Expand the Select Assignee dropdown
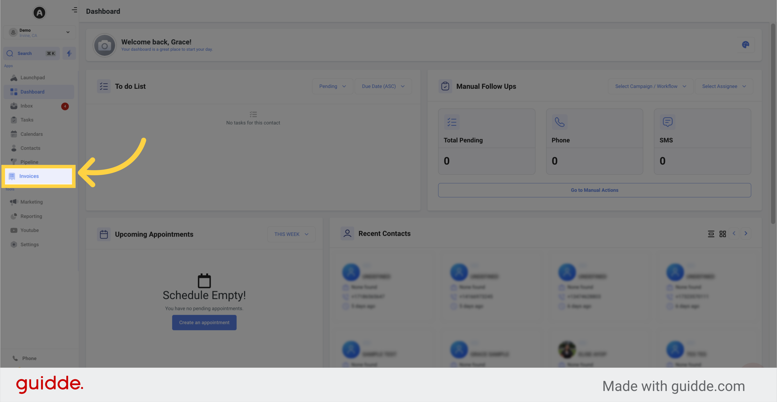This screenshot has width=777, height=402. [724, 86]
